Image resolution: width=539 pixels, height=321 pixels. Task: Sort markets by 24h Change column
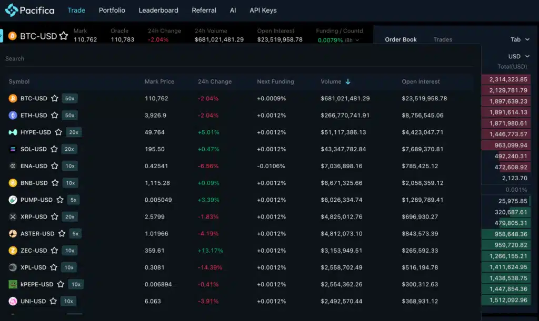[214, 81]
